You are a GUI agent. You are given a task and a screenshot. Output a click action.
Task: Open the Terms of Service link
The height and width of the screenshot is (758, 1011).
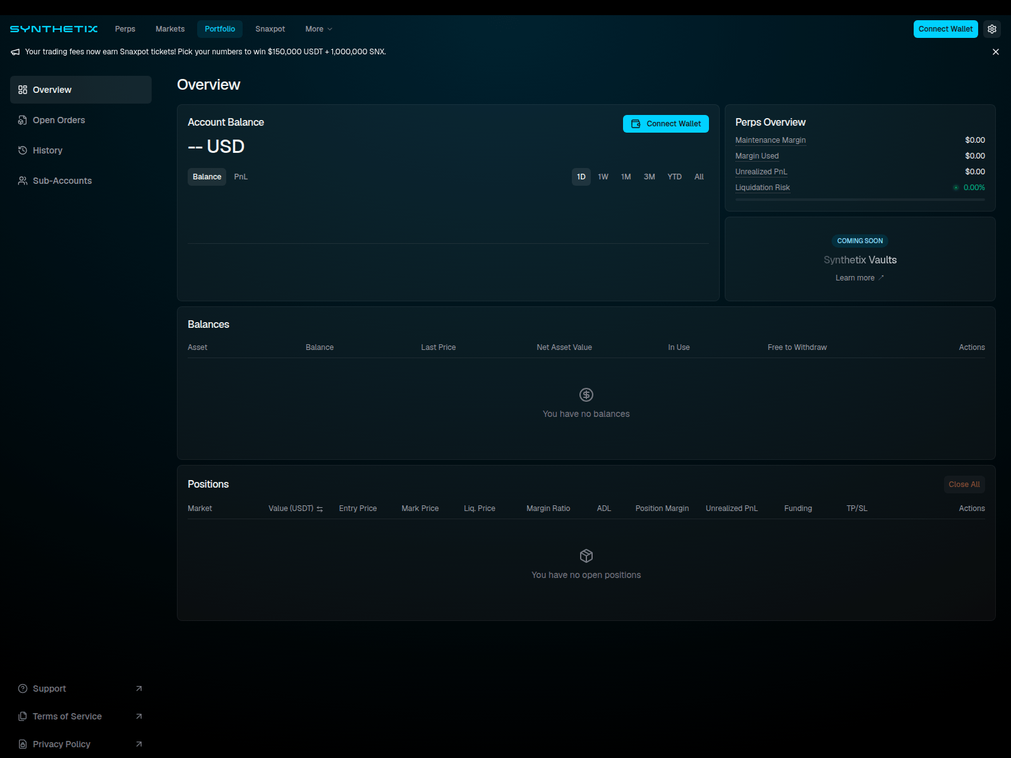point(81,716)
